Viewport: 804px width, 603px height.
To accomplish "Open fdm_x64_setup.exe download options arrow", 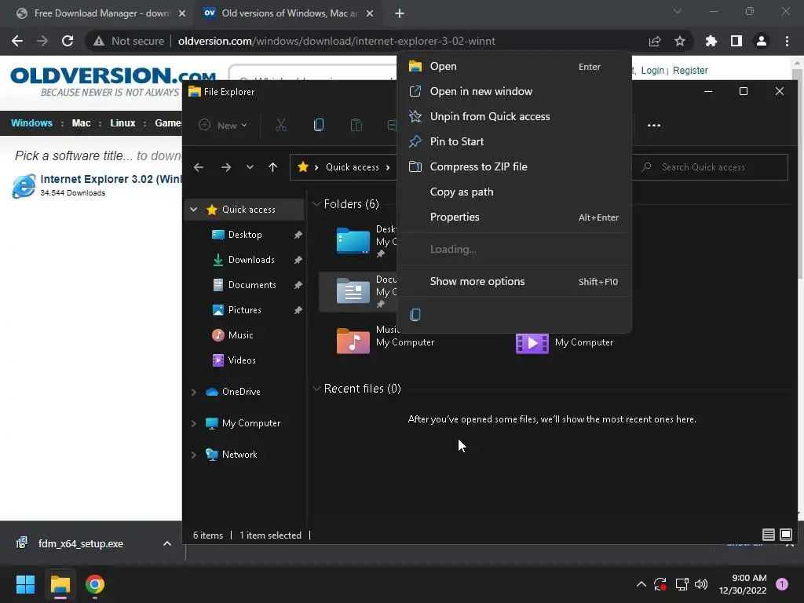I will 167,543.
